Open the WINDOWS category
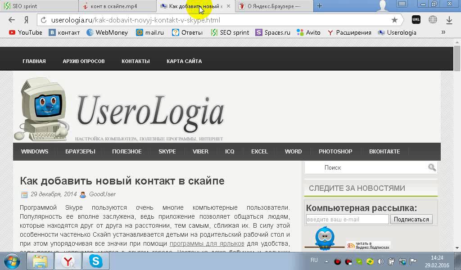Viewport: 461px width, 270px height. click(35, 152)
